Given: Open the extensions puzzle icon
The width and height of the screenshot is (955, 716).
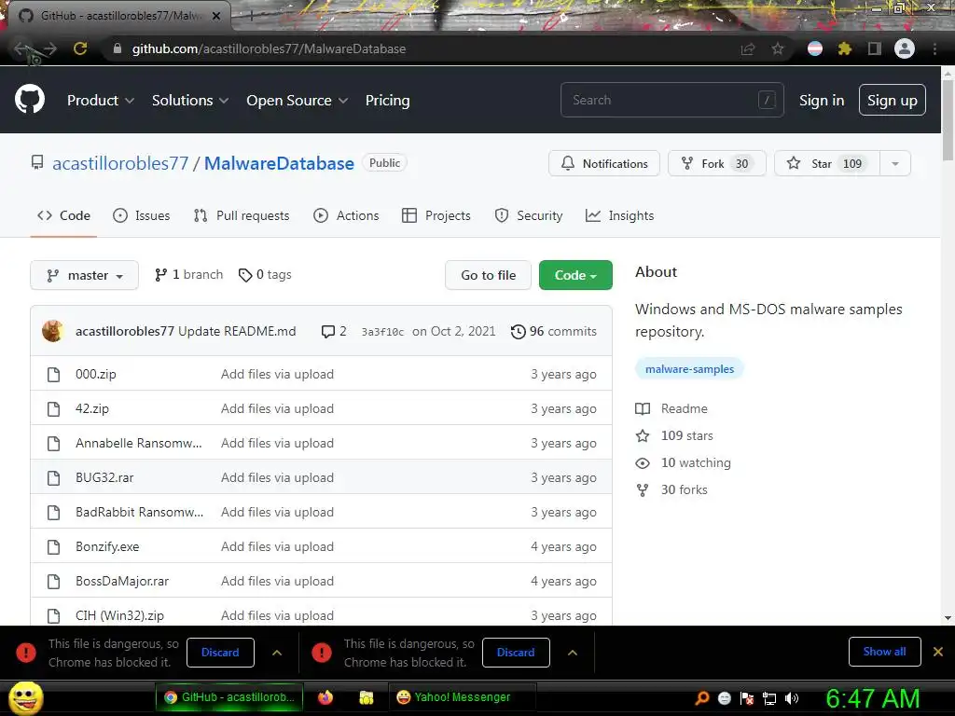Looking at the screenshot, I should (845, 48).
